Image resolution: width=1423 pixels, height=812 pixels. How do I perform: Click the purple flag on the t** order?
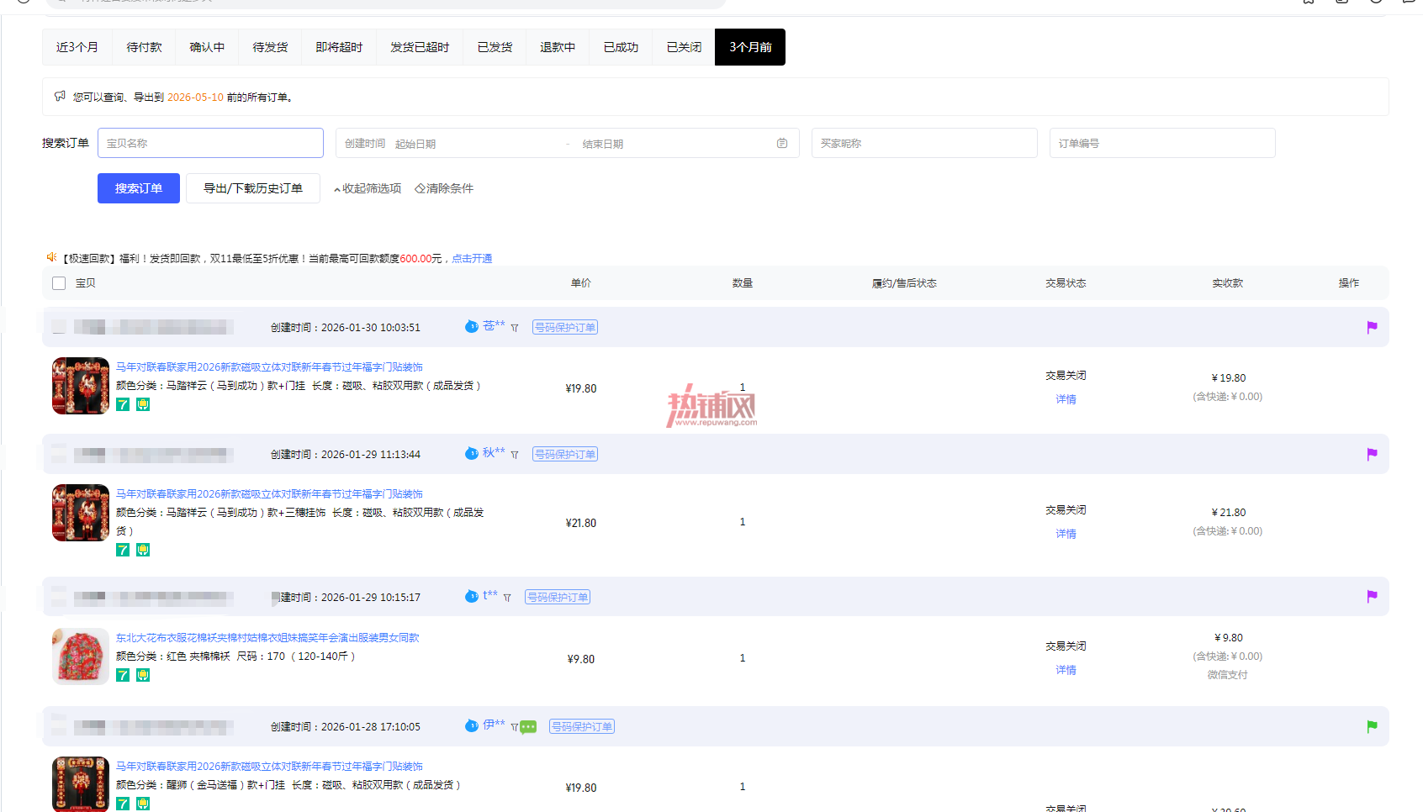(x=1372, y=596)
